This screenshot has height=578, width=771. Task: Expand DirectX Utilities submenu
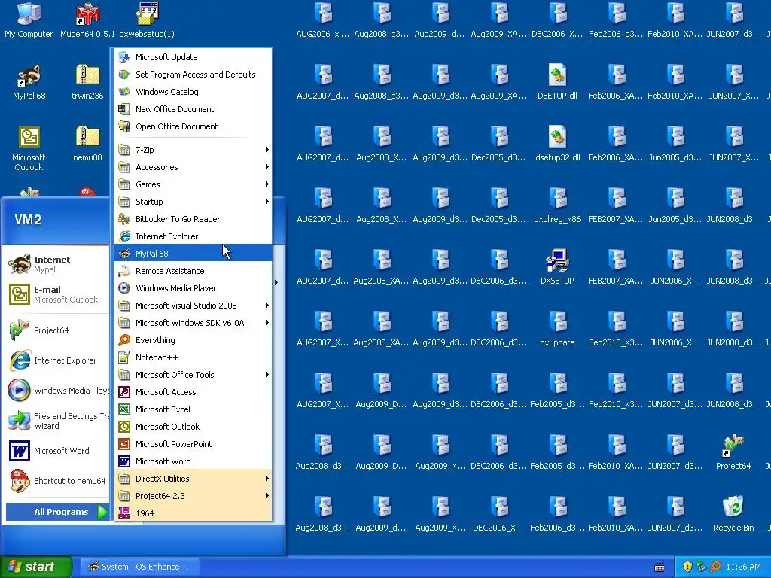pos(193,479)
